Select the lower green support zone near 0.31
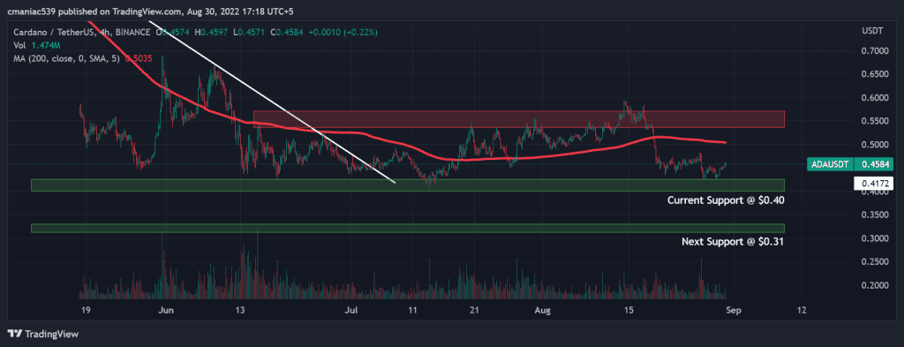Image resolution: width=904 pixels, height=347 pixels. point(408,229)
